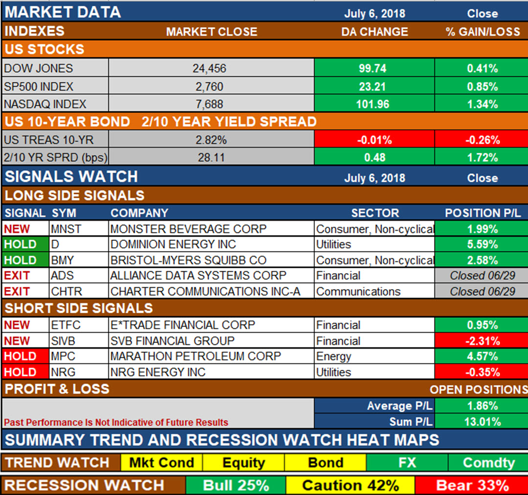Click the Bond trend cell
Image resolution: width=528 pixels, height=495 pixels.
coord(325,462)
